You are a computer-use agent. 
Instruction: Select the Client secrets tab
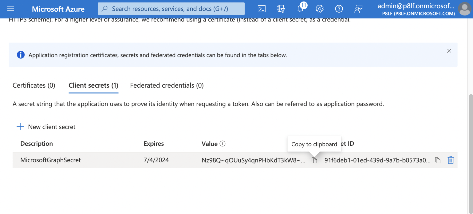[93, 85]
